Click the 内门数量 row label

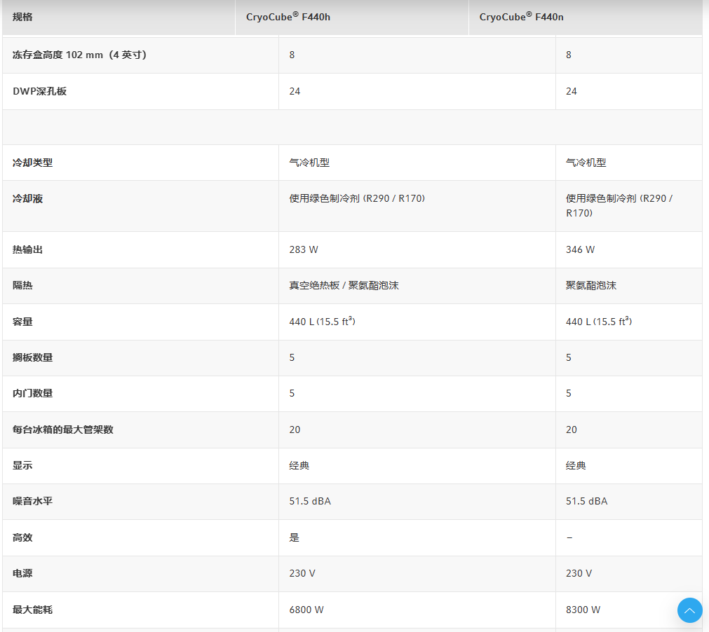pos(32,393)
